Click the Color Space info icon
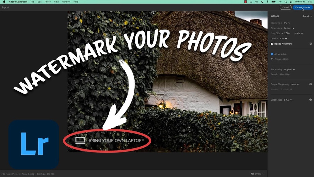The width and height of the screenshot is (314, 177). point(311,100)
